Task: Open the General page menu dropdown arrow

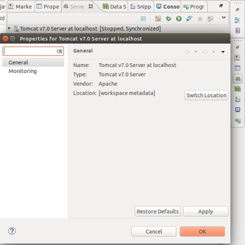Action: pyautogui.click(x=223, y=52)
